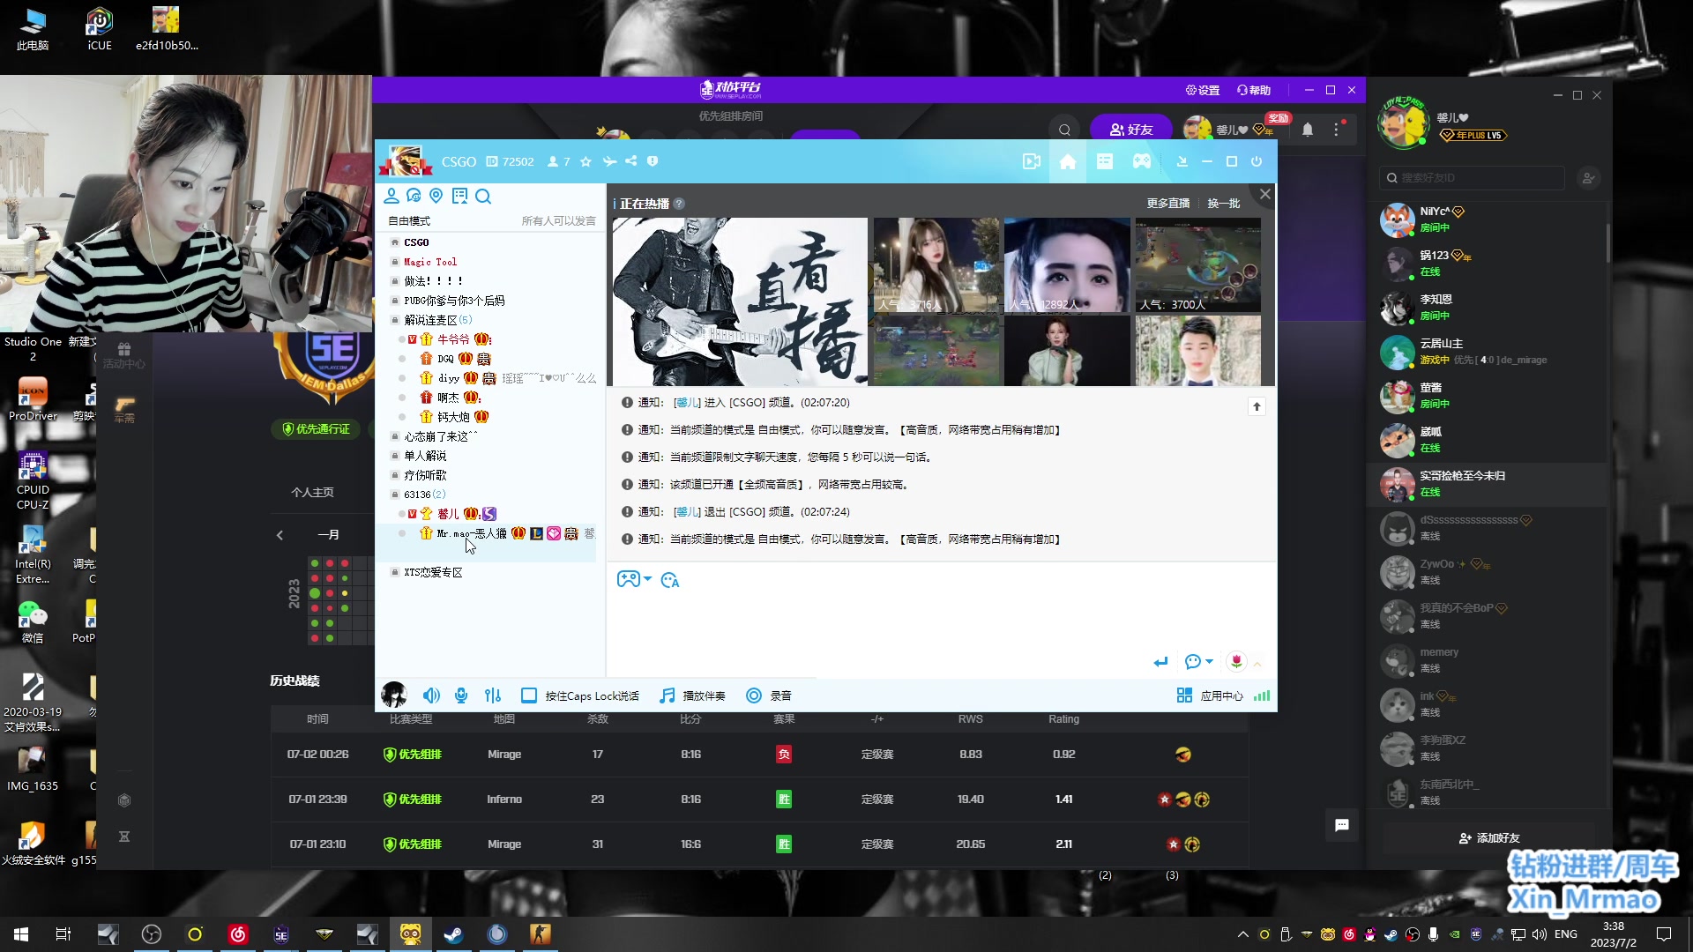Viewport: 1693px width, 952px height.
Task: Open the more options menu in platform header
Action: click(x=1337, y=130)
